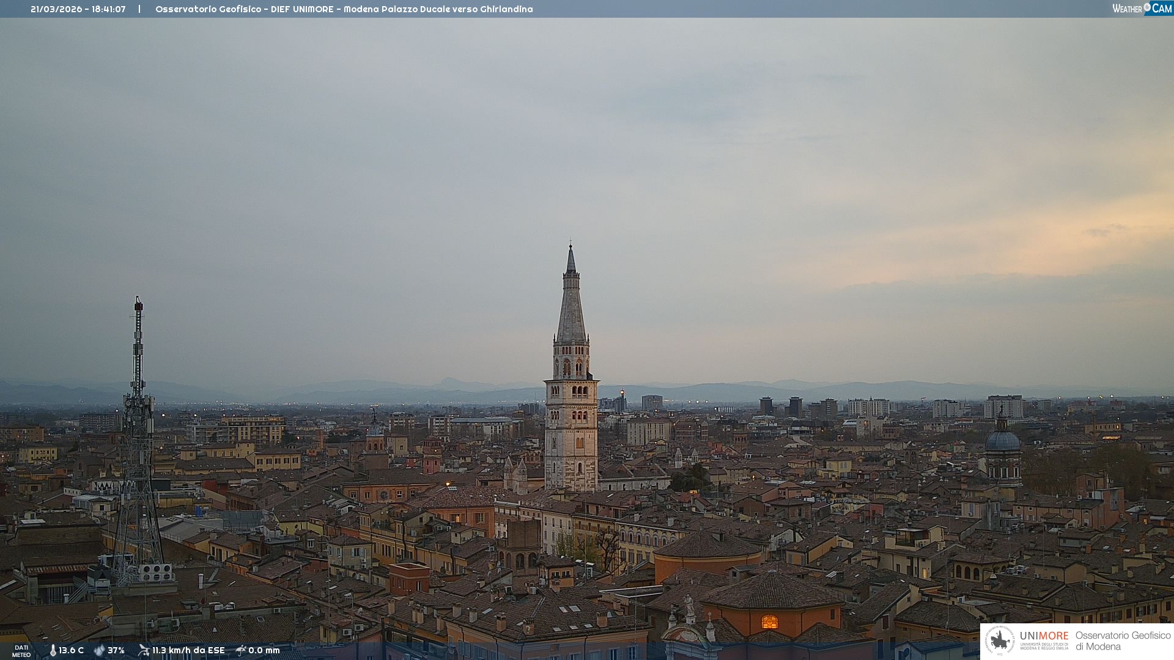1174x660 pixels.
Task: Click the 0.0 mm rainfall value
Action: (264, 651)
